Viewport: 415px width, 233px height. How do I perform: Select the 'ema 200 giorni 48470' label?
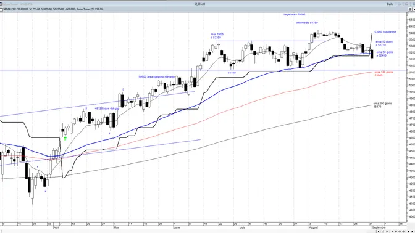382,105
